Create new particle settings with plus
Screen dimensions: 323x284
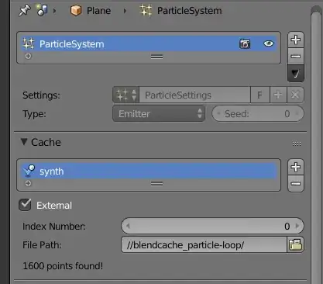[x=278, y=95]
